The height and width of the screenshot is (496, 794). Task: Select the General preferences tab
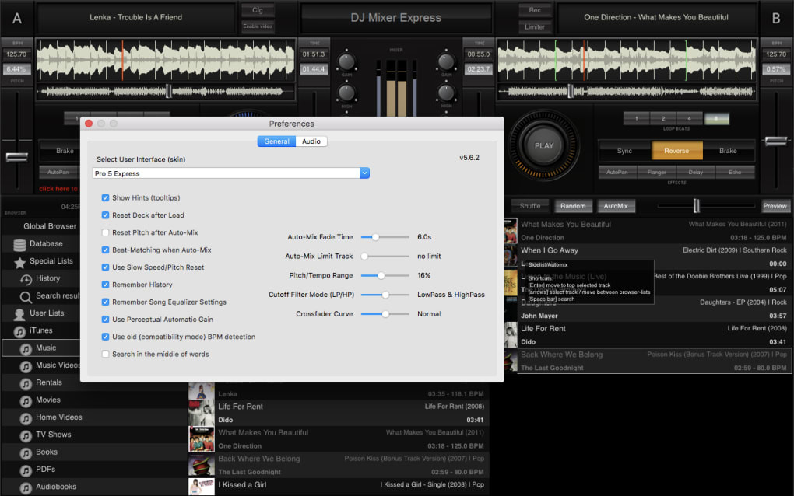pyautogui.click(x=276, y=141)
